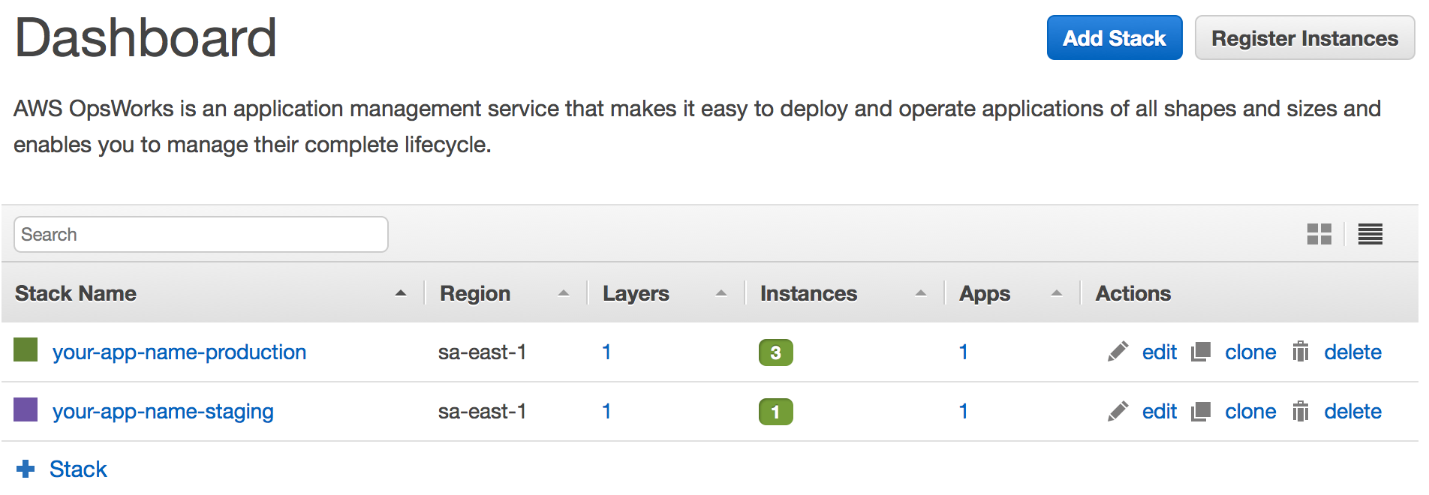Viewport: 1429px width, 495px height.
Task: Open apps count for production stack
Action: [964, 352]
